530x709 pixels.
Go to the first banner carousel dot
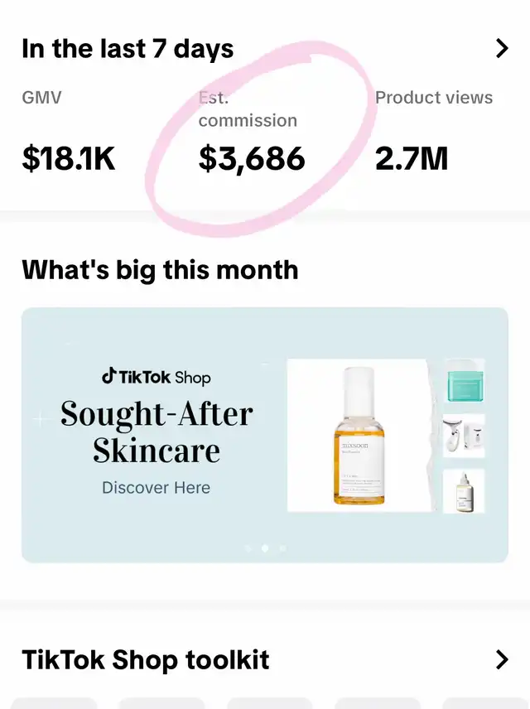[248, 548]
